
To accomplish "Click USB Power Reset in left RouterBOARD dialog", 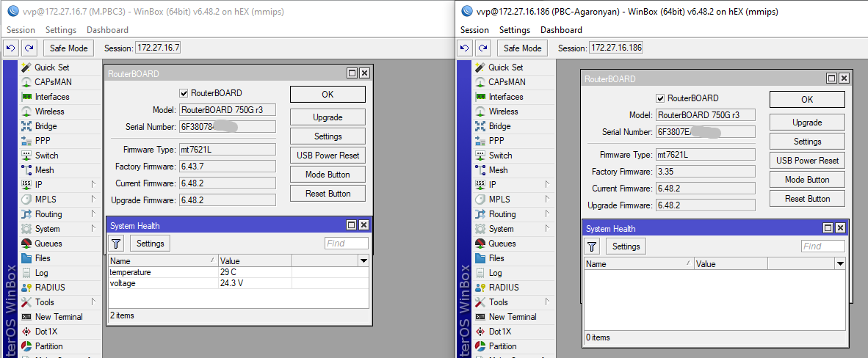I will point(328,156).
